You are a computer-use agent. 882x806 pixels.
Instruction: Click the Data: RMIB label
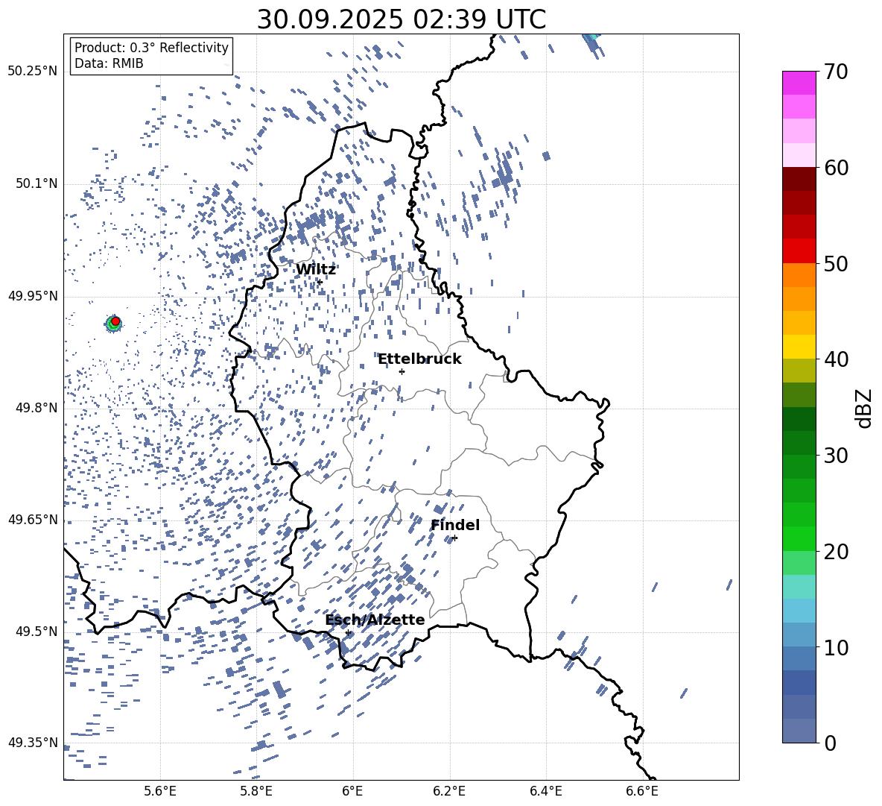tap(109, 64)
